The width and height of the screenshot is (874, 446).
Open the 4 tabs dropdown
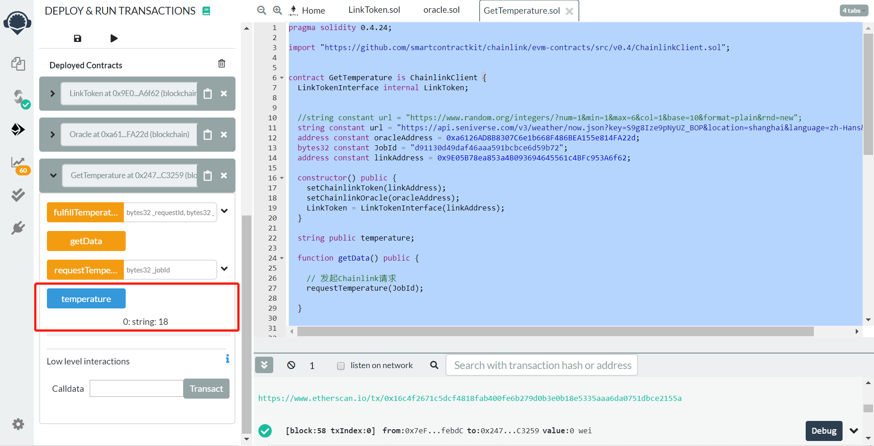(x=853, y=10)
